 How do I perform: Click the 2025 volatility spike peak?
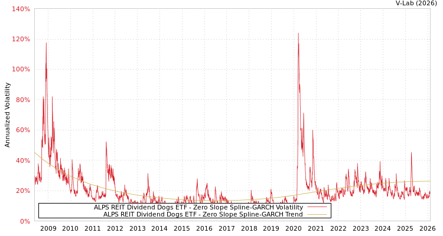point(411,153)
